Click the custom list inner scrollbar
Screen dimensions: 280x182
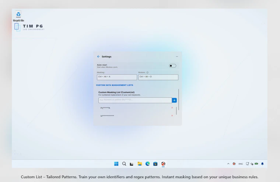pos(176,111)
